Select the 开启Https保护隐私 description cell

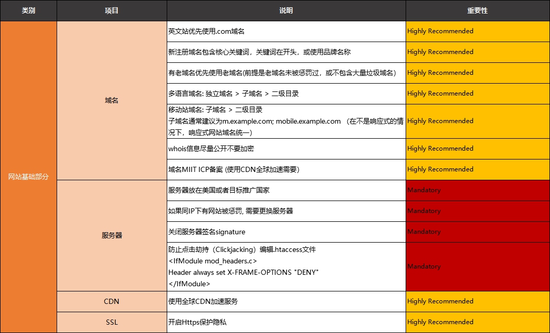pos(286,322)
